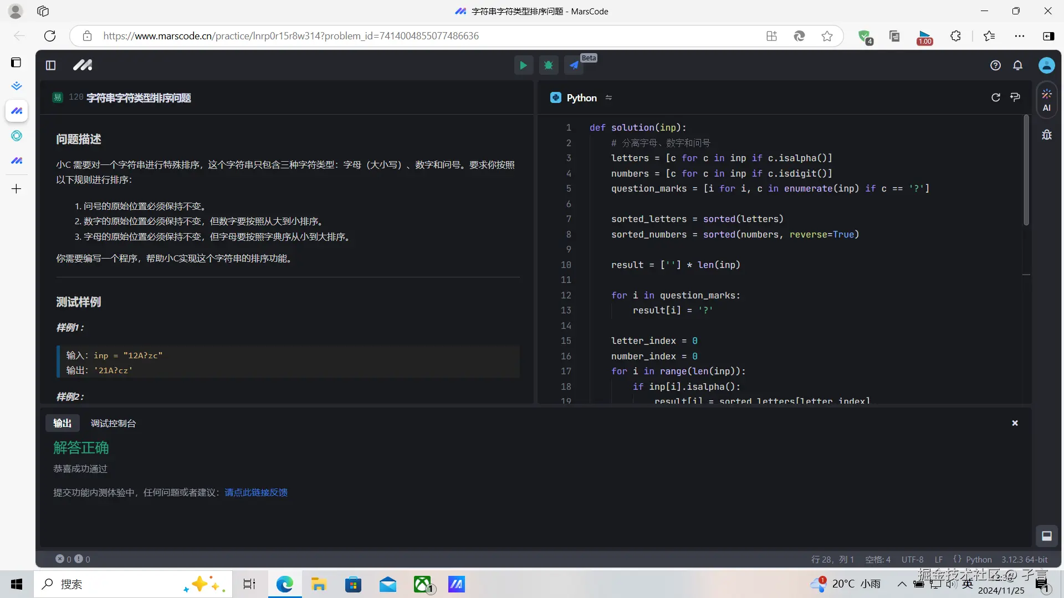The width and height of the screenshot is (1064, 598).
Task: Open the Python language selector dropdown
Action: coord(581,97)
